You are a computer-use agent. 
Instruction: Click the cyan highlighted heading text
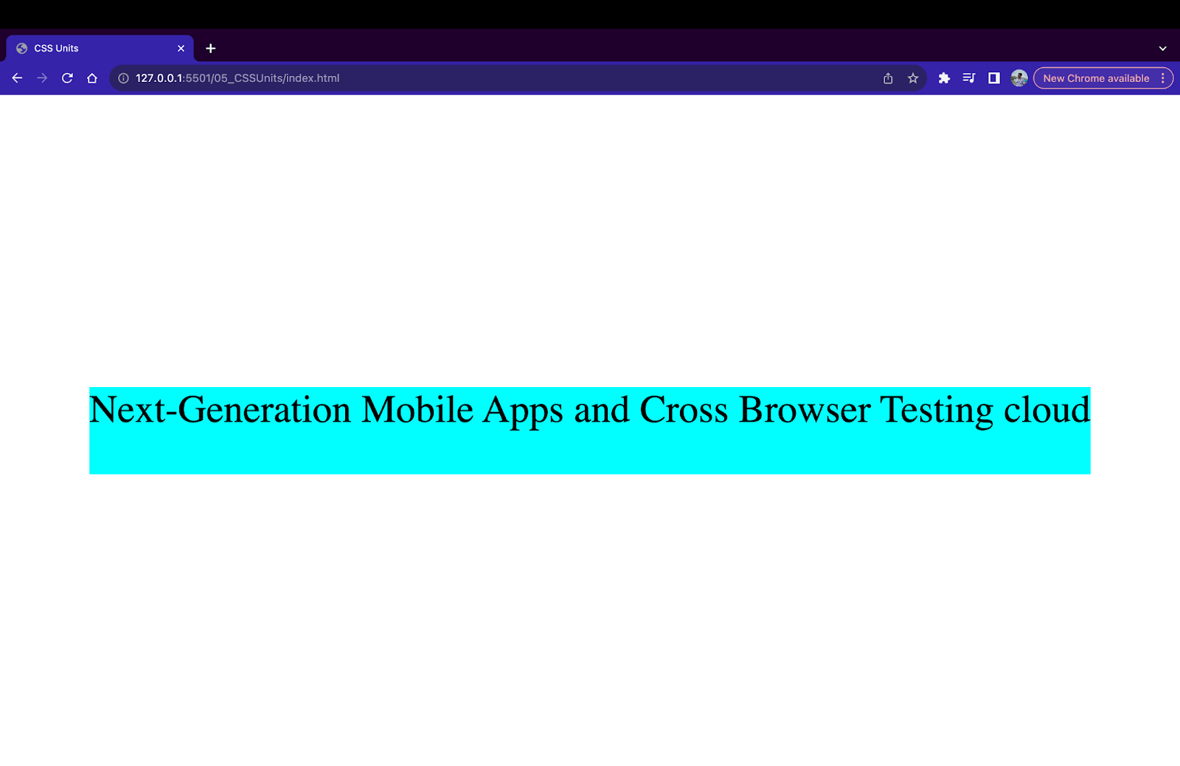pyautogui.click(x=590, y=410)
